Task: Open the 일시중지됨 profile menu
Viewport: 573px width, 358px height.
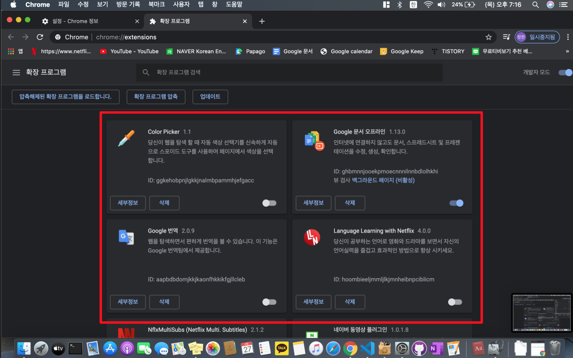Action: (x=537, y=37)
